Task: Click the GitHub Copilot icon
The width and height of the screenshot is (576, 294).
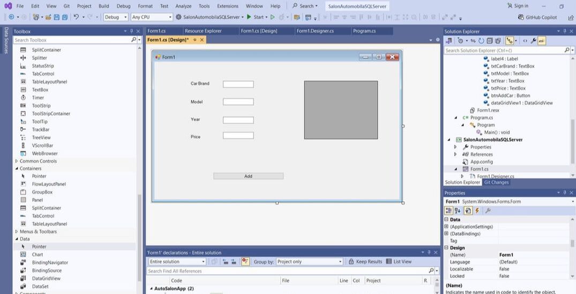Action: 521,17
